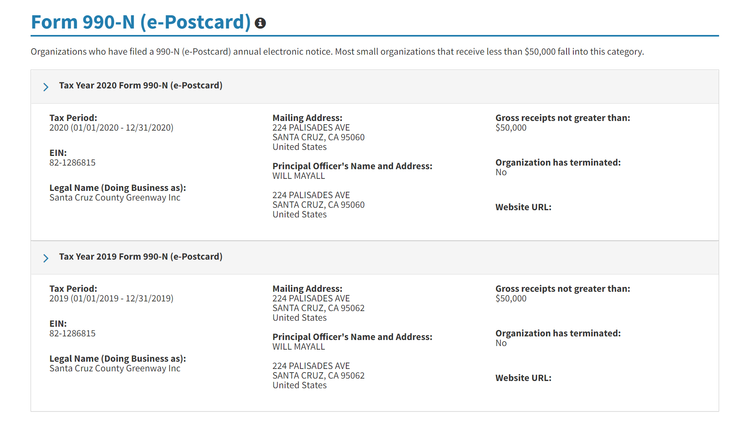This screenshot has width=738, height=424.
Task: Click the $50,000 gross receipts value for 2020
Action: pyautogui.click(x=511, y=128)
